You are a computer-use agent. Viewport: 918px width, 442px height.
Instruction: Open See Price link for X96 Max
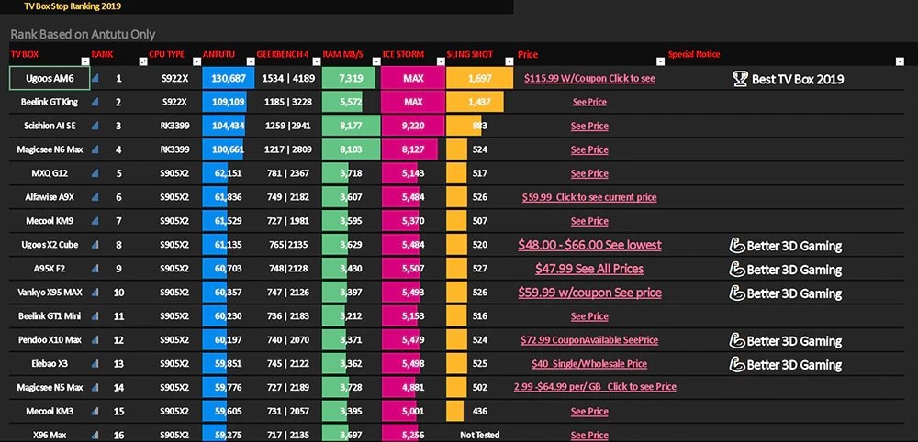(x=589, y=436)
